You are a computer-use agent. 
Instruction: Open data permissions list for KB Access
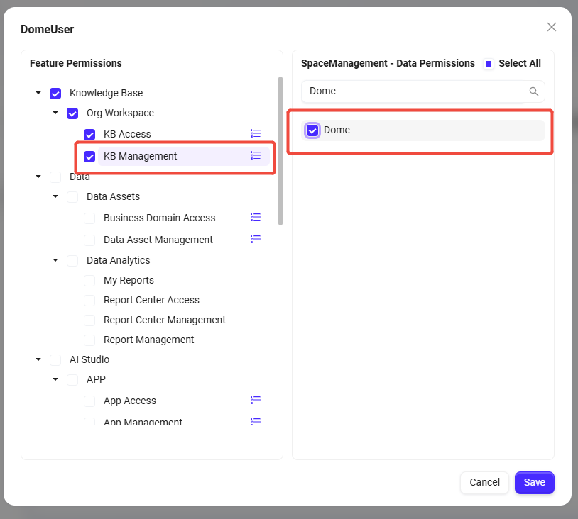256,133
